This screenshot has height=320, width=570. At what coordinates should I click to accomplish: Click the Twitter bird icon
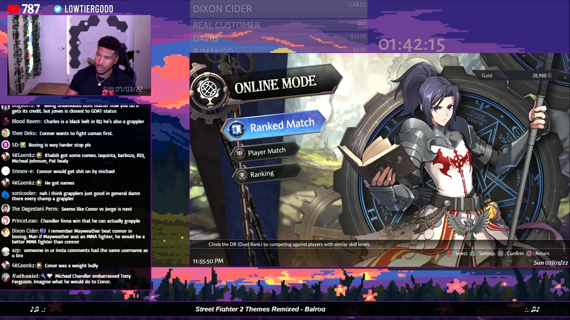point(58,9)
